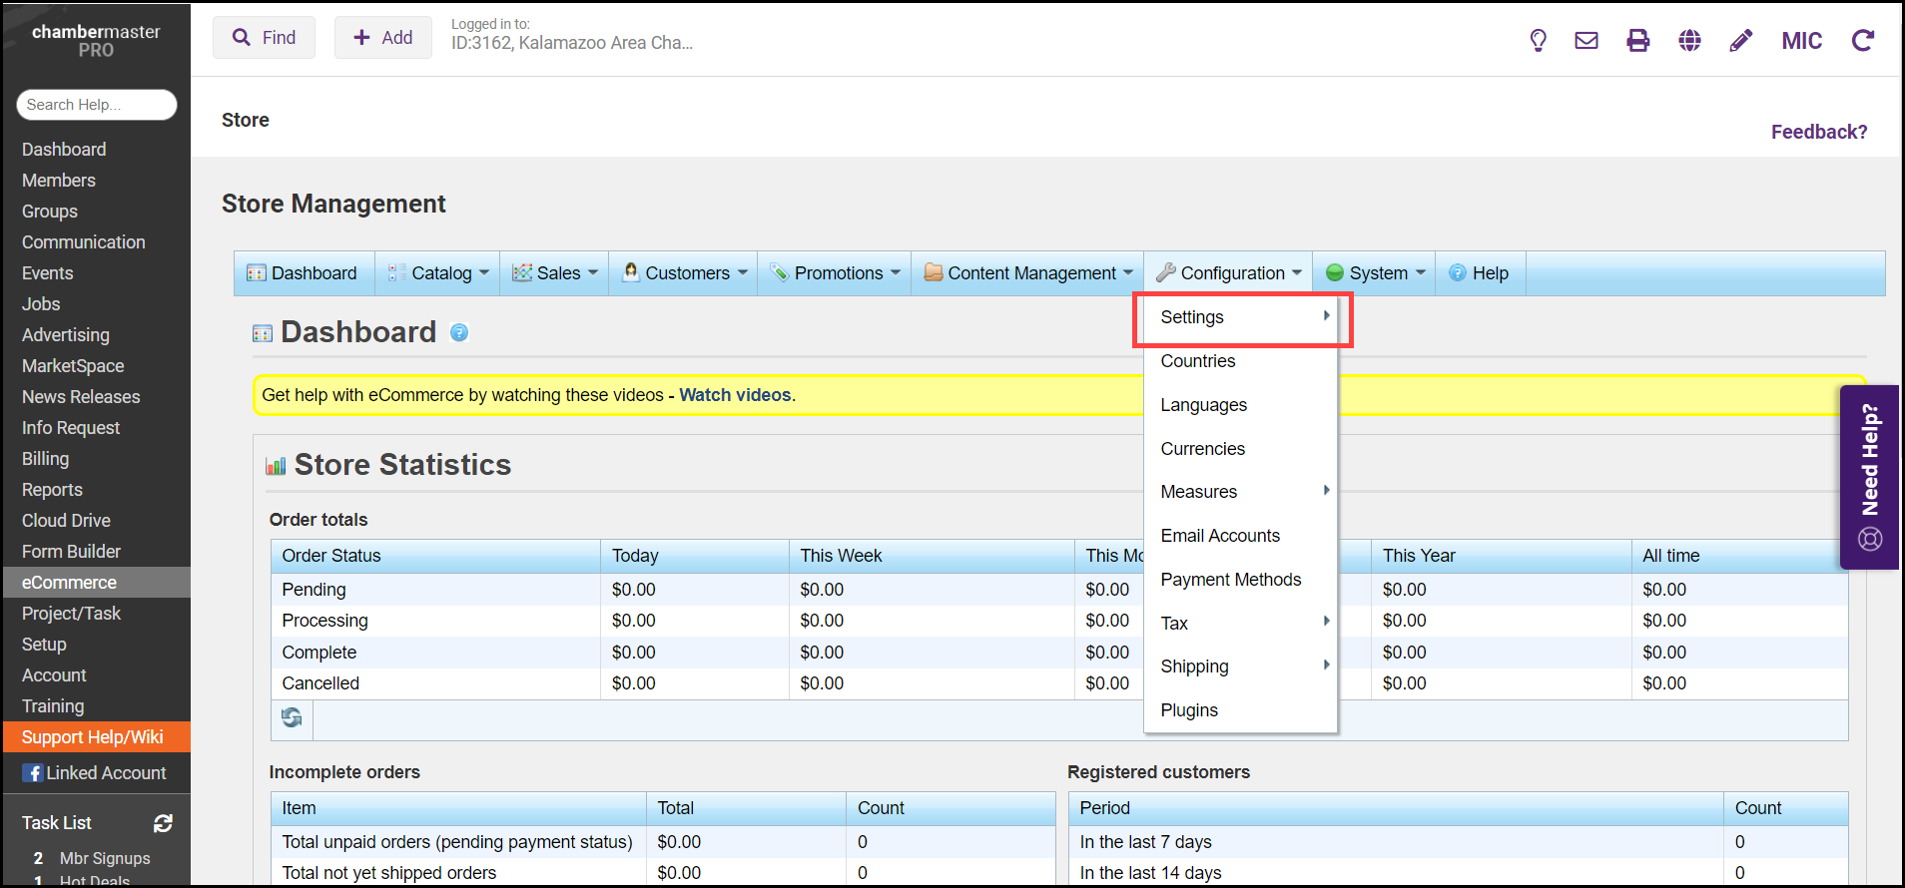The width and height of the screenshot is (1905, 888).
Task: Refresh the Task List in sidebar
Action: pos(163,823)
